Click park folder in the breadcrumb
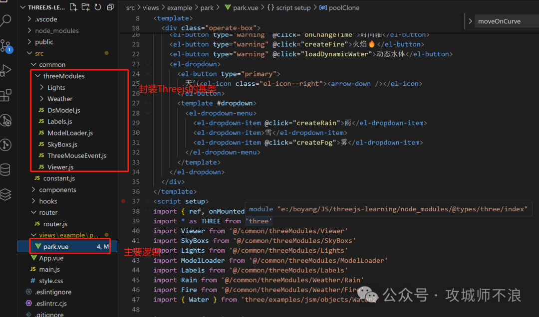Image resolution: width=539 pixels, height=317 pixels. [207, 7]
